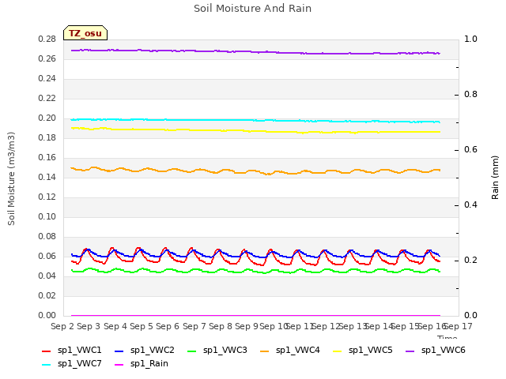506x379 pixels.
Task: Click the Sep 17 x-axis tick label
Action: click(x=459, y=326)
